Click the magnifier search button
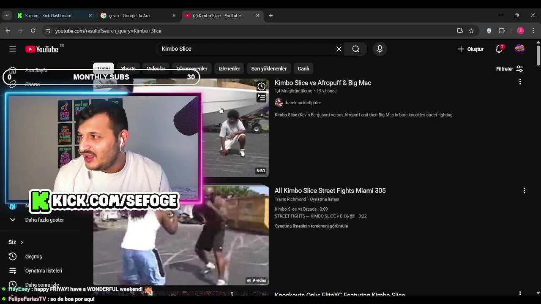 pos(356,49)
